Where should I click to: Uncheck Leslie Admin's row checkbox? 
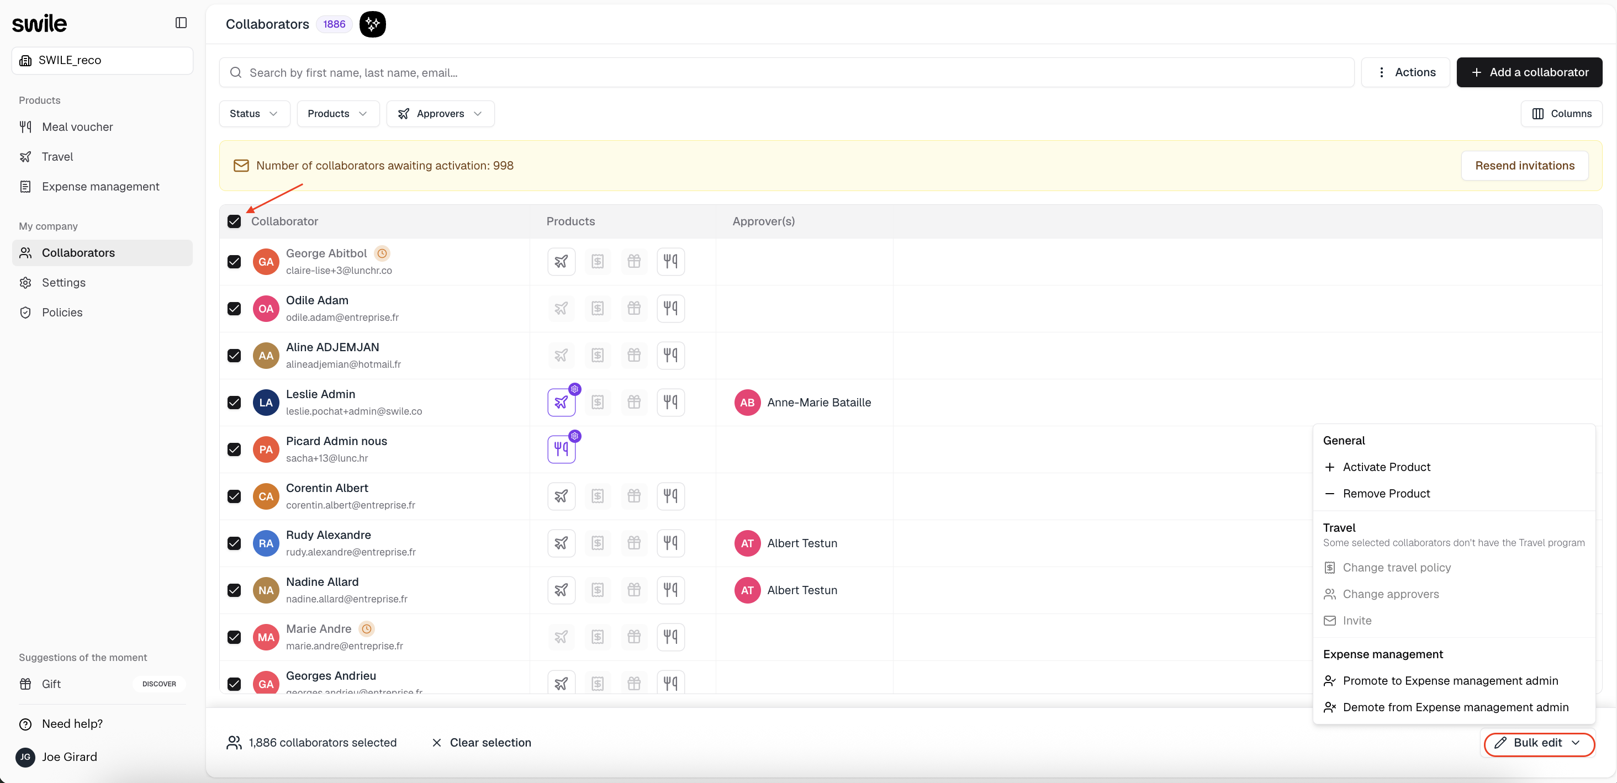click(x=234, y=402)
